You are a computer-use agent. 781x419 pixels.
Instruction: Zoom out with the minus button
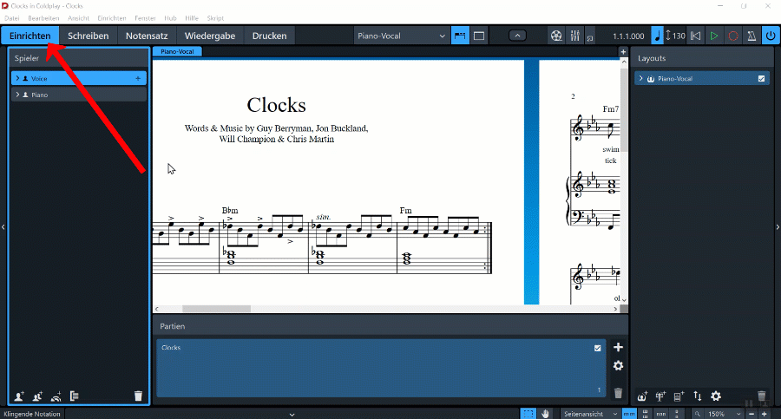coord(751,414)
